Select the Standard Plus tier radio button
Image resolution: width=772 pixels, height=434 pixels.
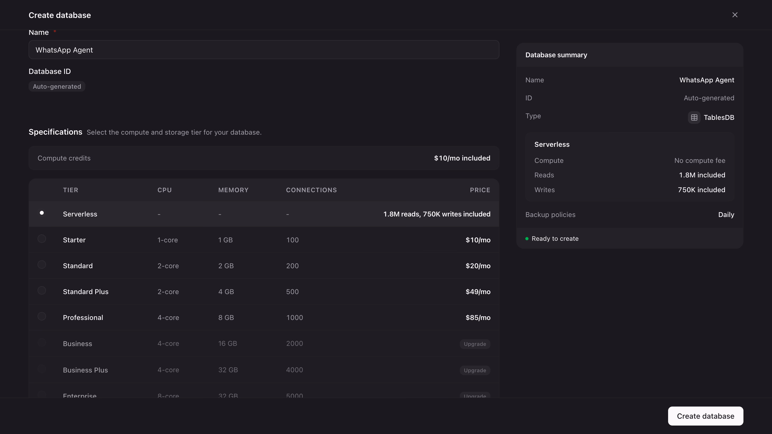42,291
